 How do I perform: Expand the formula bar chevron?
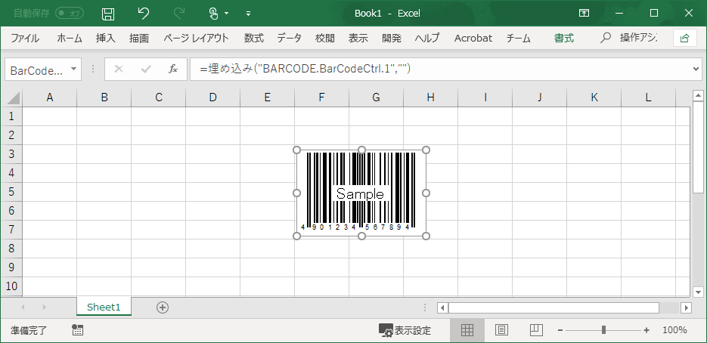(x=696, y=69)
